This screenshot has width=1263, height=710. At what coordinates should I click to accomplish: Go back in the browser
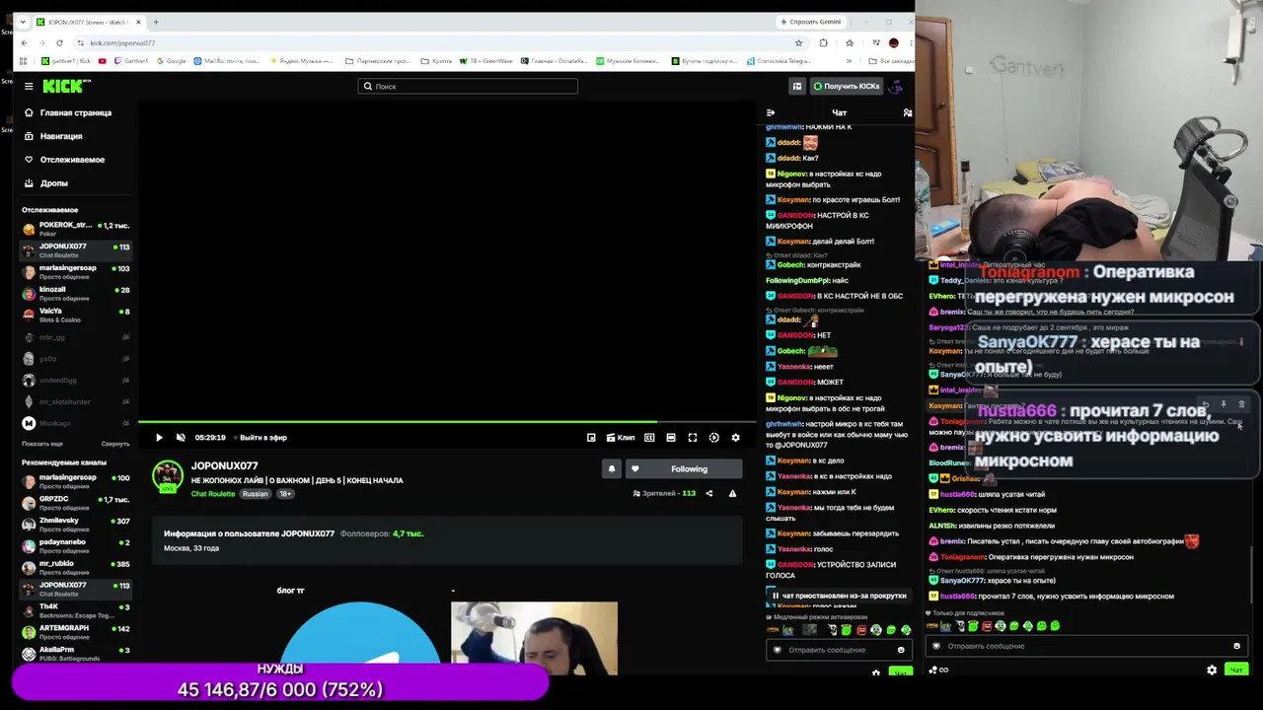25,42
